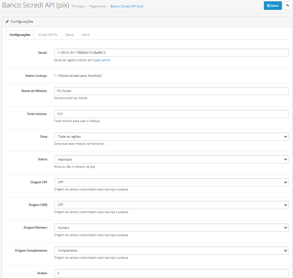Click the Salvar save button

273,6
